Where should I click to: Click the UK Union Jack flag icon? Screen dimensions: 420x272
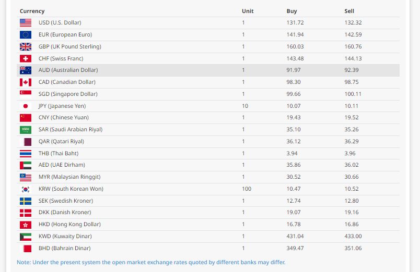[26, 47]
